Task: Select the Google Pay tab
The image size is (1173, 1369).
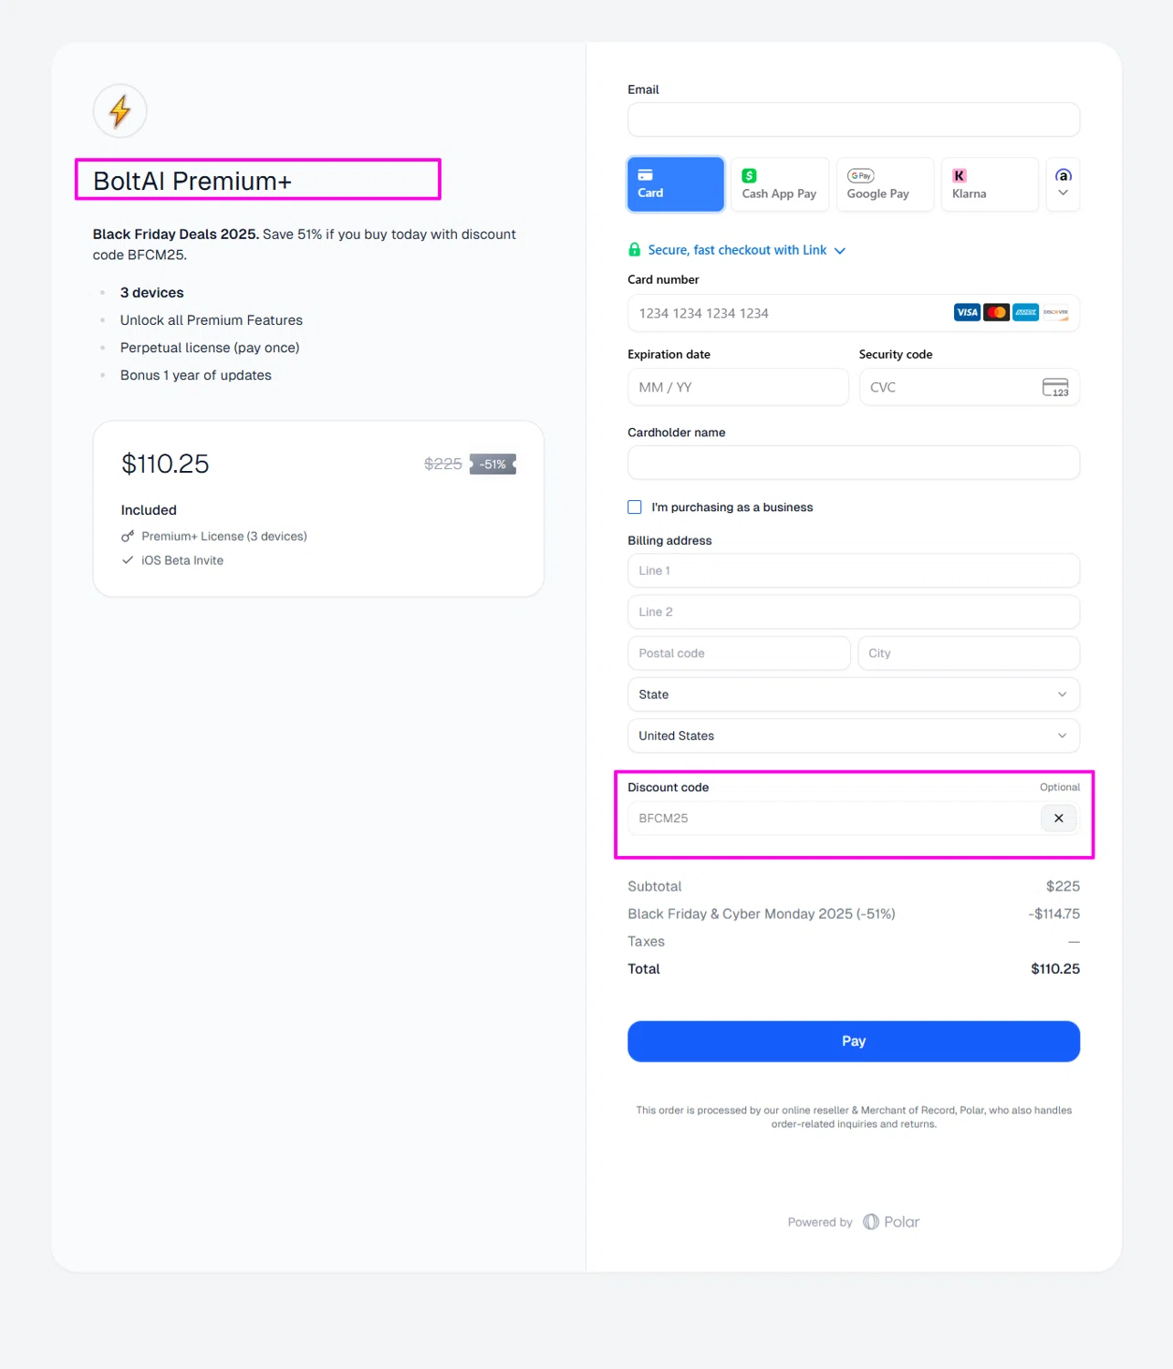Action: coord(885,184)
